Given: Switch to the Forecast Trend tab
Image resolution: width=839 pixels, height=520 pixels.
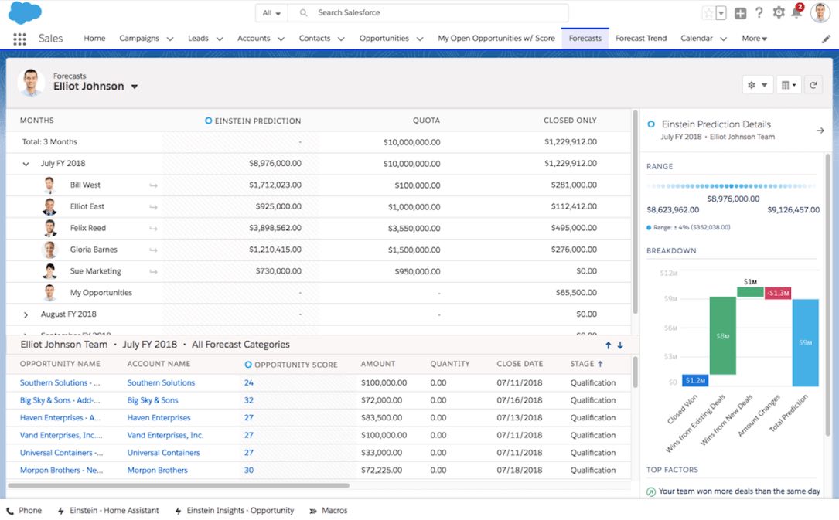Looking at the screenshot, I should click(x=641, y=39).
